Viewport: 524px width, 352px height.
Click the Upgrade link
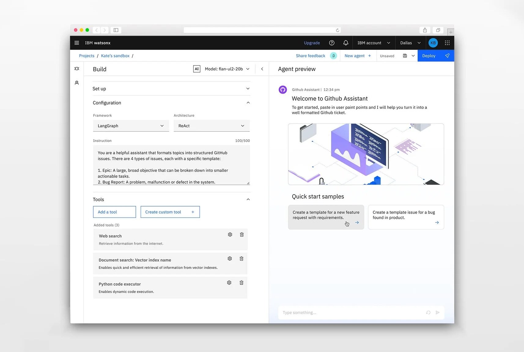312,43
